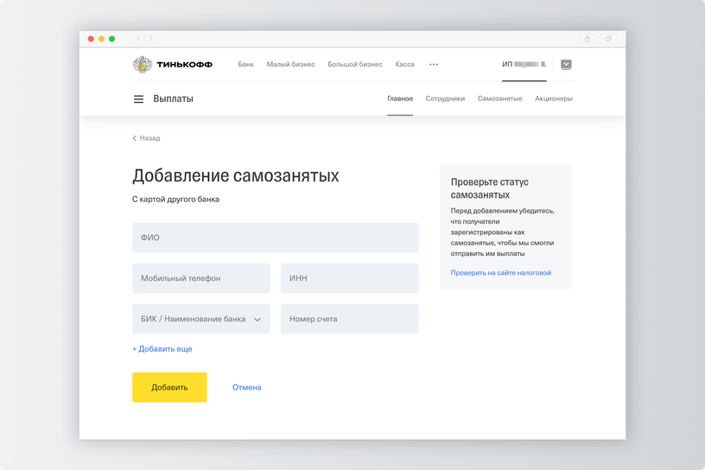Click the Выплаты page title
The height and width of the screenshot is (470, 705).
[173, 99]
